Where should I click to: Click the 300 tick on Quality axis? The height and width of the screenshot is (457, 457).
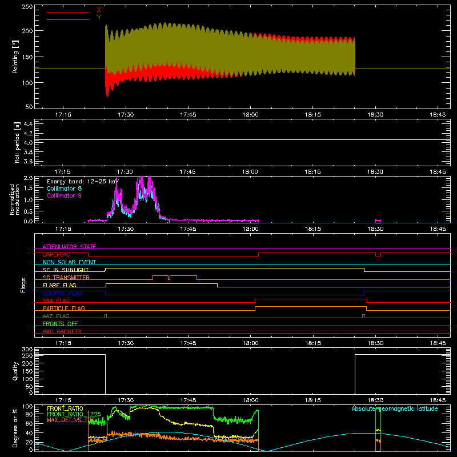point(27,350)
